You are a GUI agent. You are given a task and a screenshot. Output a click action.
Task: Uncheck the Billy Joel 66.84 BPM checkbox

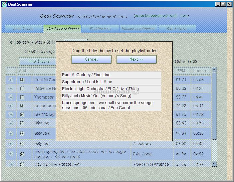pos(22,133)
